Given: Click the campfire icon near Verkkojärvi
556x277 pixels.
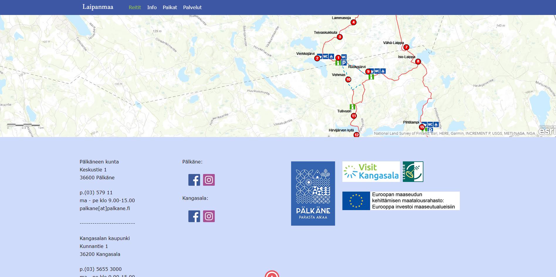Looking at the screenshot, I should (331, 56).
